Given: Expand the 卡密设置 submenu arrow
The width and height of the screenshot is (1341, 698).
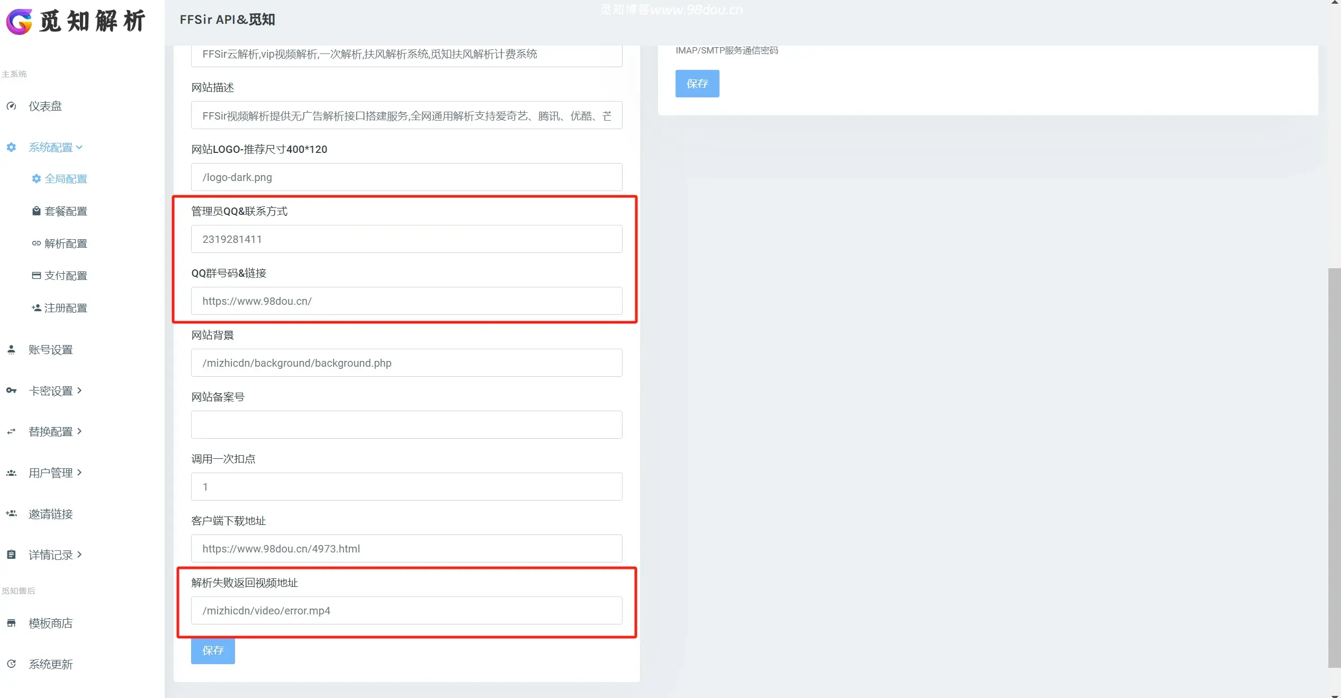Looking at the screenshot, I should click(79, 391).
